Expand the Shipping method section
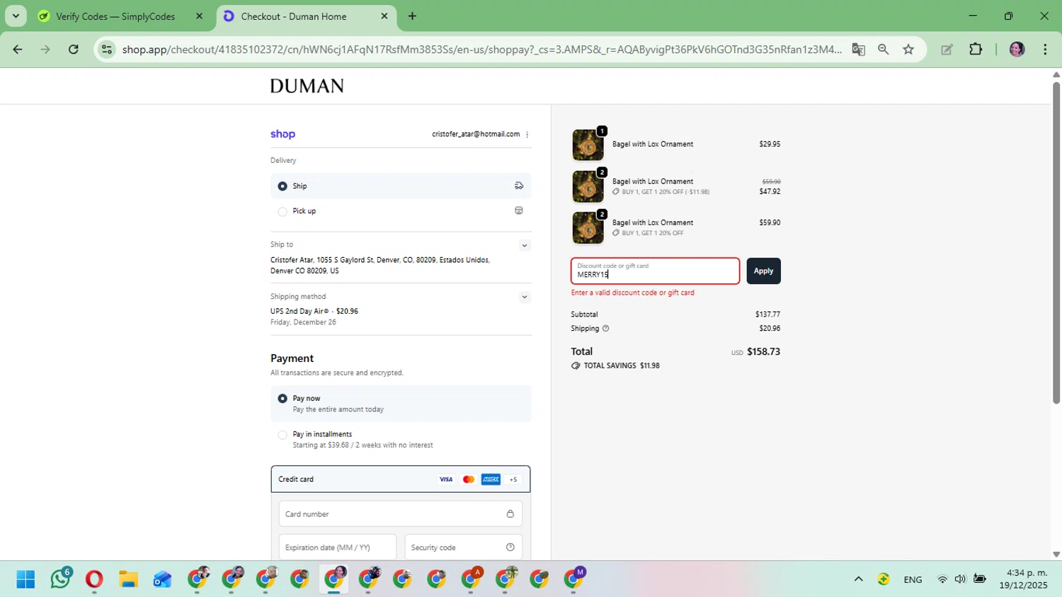This screenshot has height=597, width=1062. [525, 297]
